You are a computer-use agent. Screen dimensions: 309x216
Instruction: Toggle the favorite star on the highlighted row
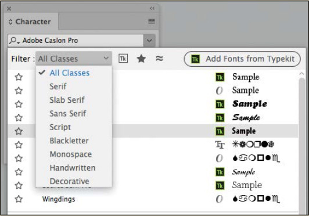[x=19, y=131]
